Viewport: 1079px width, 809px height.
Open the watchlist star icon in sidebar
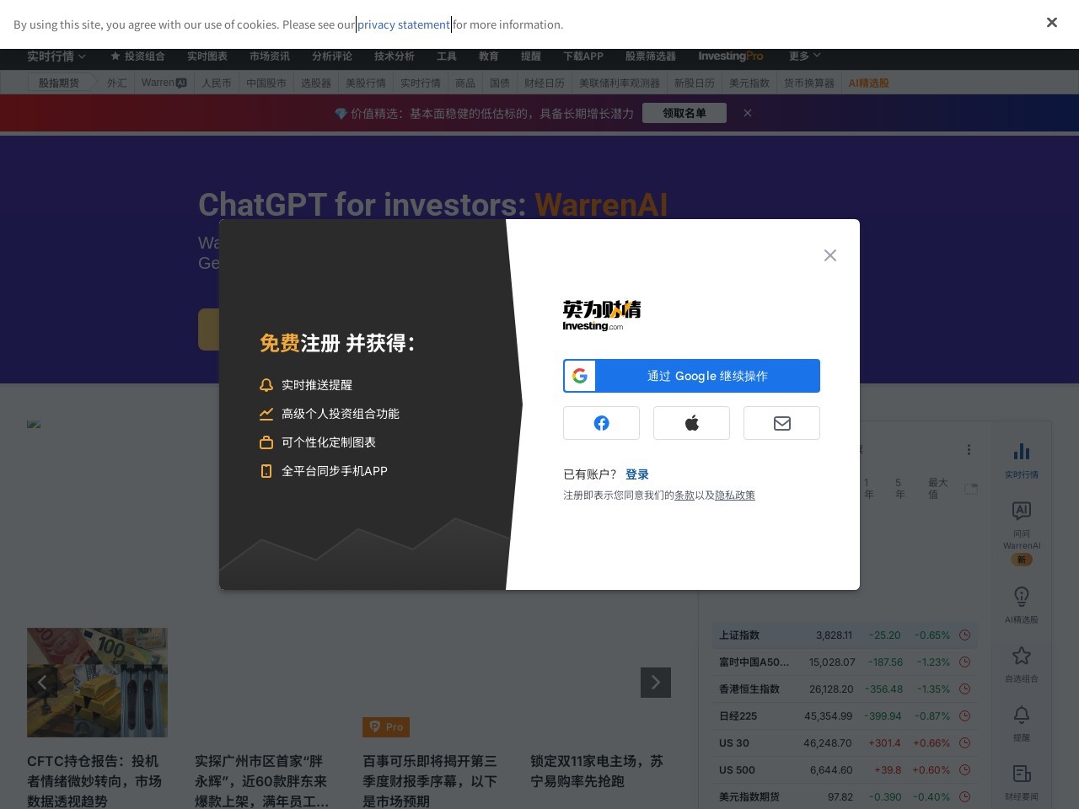1021,656
